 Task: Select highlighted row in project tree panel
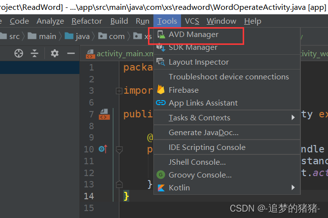(39, 68)
